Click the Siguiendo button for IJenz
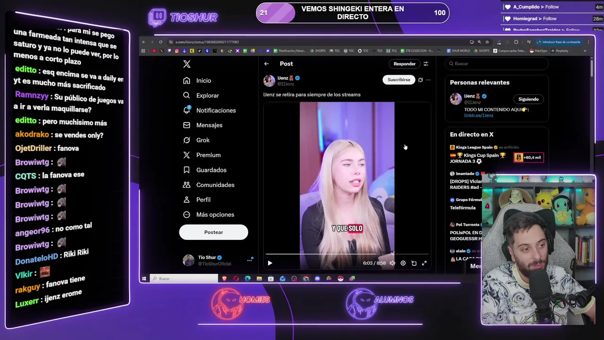This screenshot has height=340, width=604. (528, 99)
